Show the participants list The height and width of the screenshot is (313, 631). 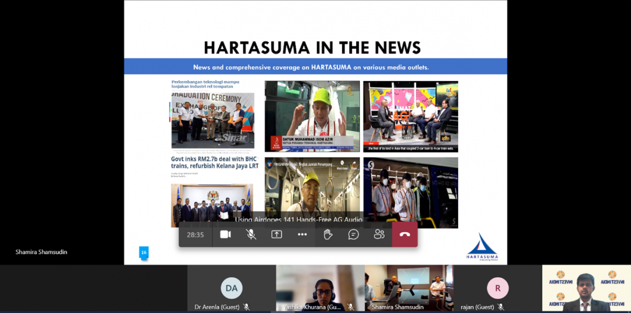pos(379,234)
